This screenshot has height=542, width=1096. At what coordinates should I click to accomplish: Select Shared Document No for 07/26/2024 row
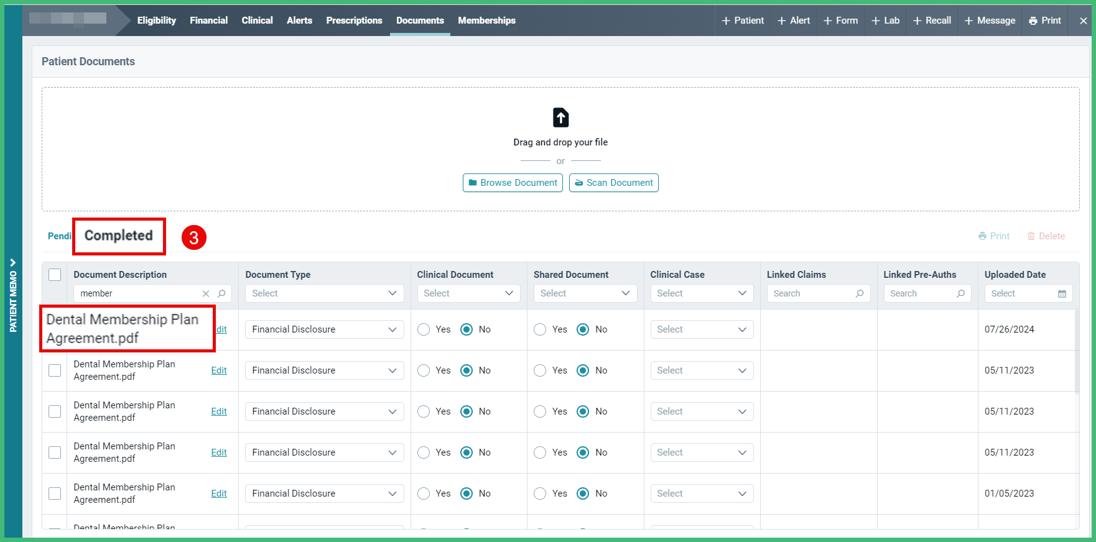583,329
